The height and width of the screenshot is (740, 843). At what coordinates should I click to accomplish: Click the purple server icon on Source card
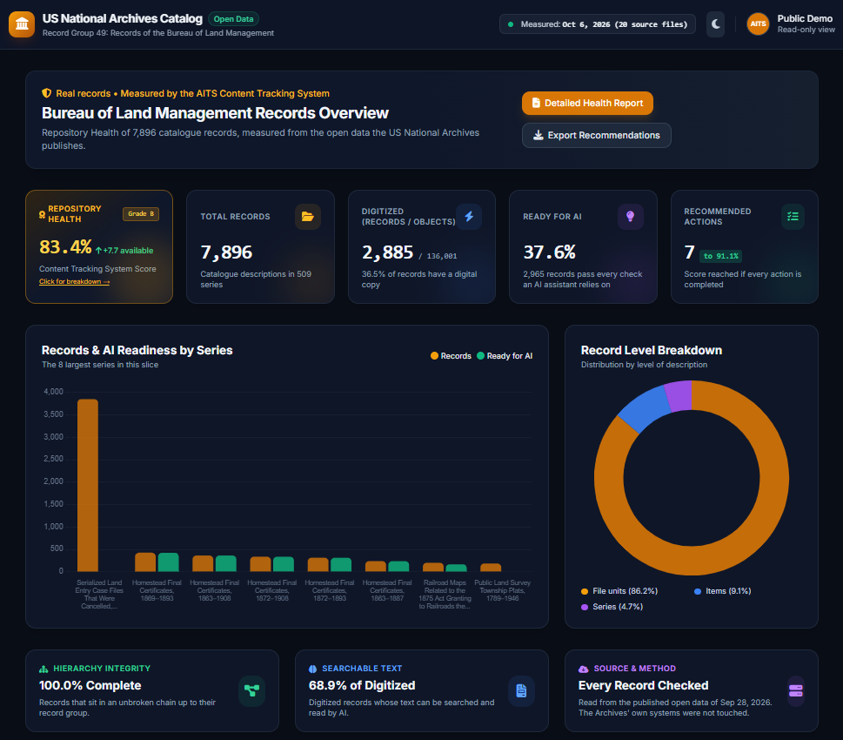[796, 690]
